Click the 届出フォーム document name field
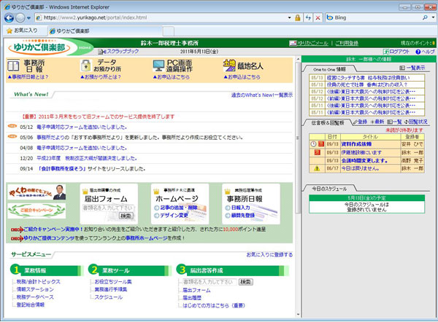 click(108, 208)
